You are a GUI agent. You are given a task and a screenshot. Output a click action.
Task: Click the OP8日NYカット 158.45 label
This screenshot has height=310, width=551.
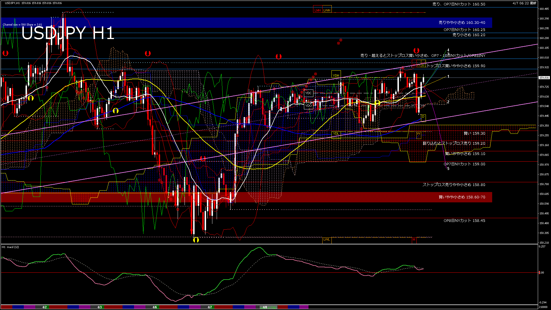pyautogui.click(x=464, y=221)
